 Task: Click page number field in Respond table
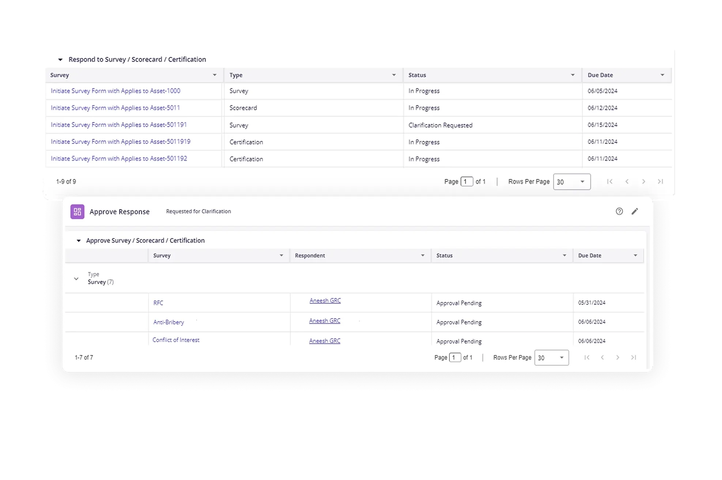coord(466,182)
